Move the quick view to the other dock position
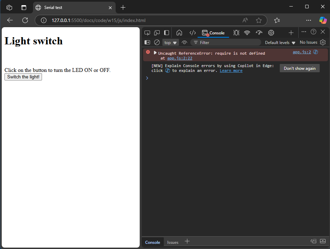Viewport: 330px width, 249px height. pos(313,241)
